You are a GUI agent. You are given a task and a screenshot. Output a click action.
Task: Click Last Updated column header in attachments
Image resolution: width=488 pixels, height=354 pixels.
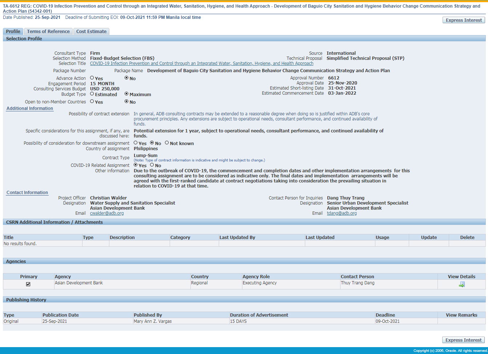[x=320, y=238]
